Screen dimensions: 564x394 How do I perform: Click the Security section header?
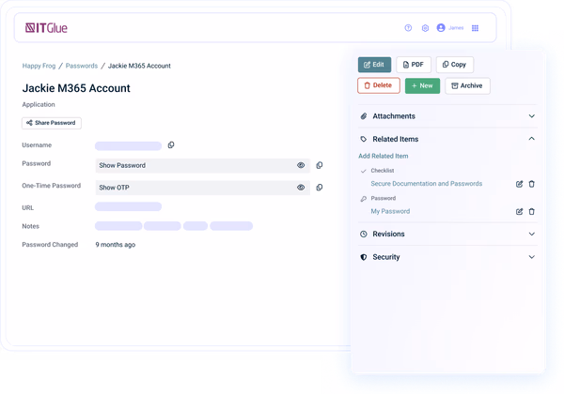(x=447, y=257)
